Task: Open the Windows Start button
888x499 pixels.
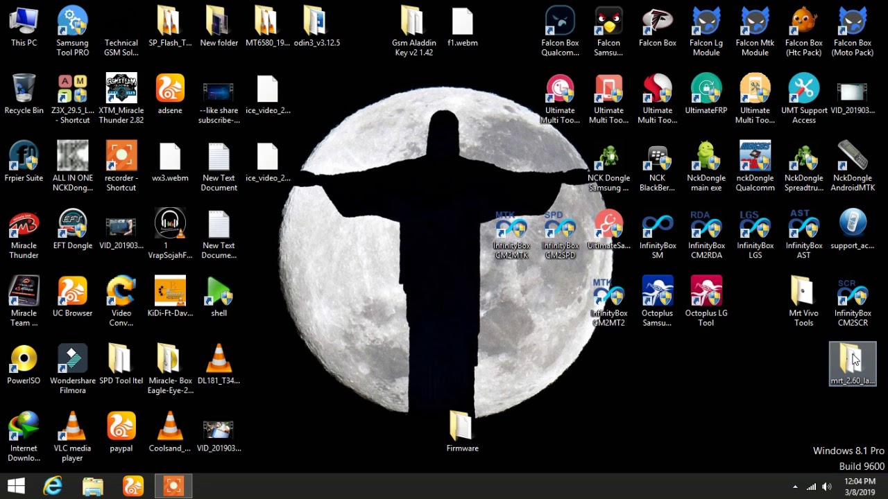Action: [x=16, y=486]
